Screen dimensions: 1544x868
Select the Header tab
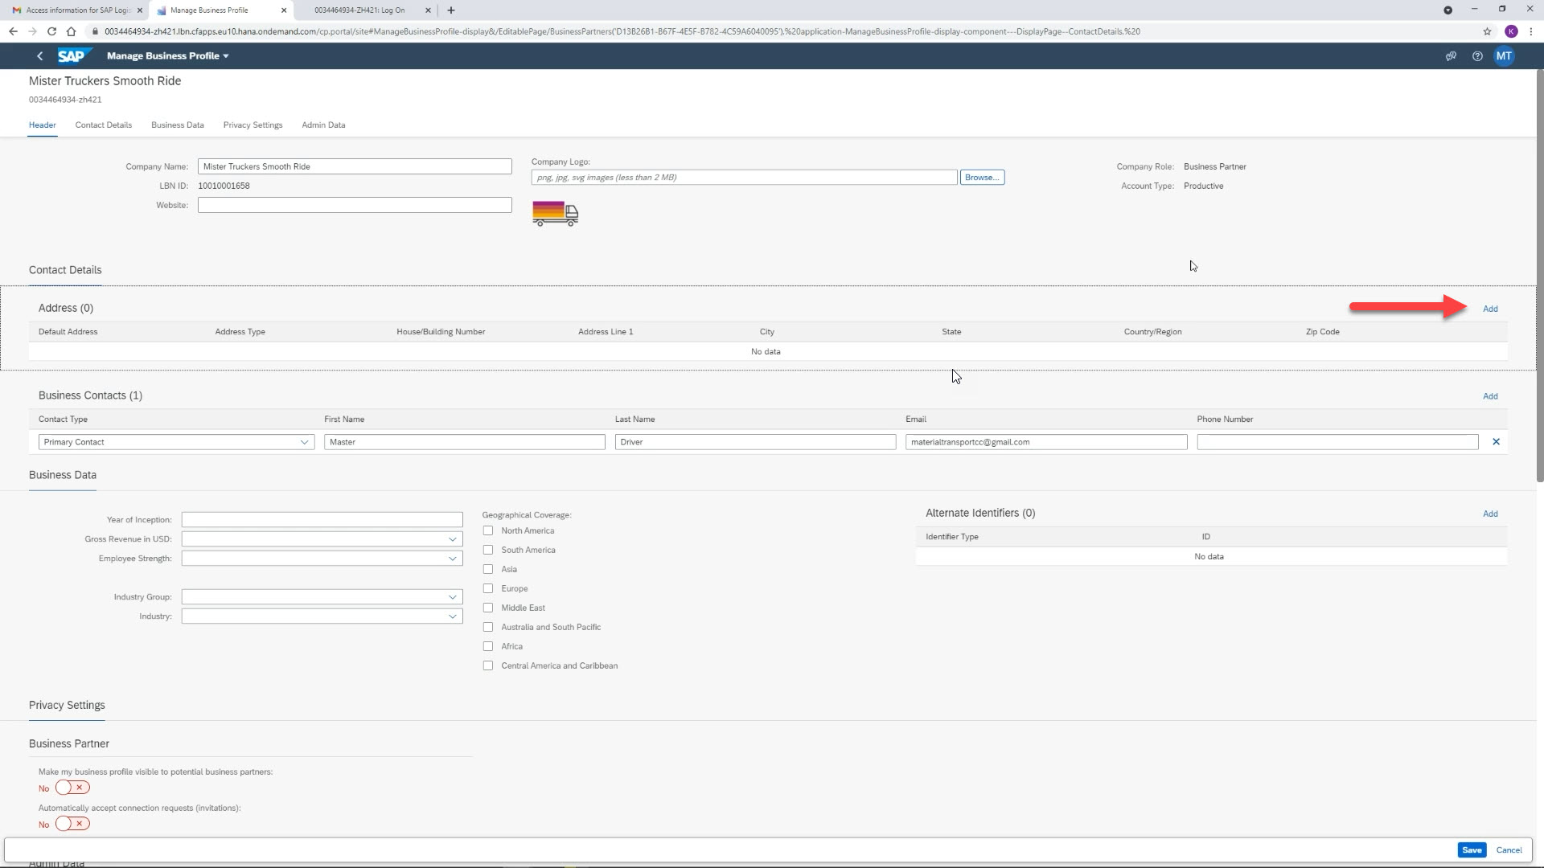(x=43, y=125)
